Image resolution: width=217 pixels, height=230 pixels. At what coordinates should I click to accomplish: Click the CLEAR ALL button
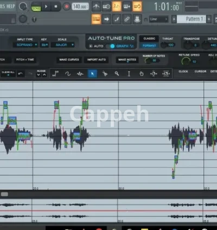point(8,73)
